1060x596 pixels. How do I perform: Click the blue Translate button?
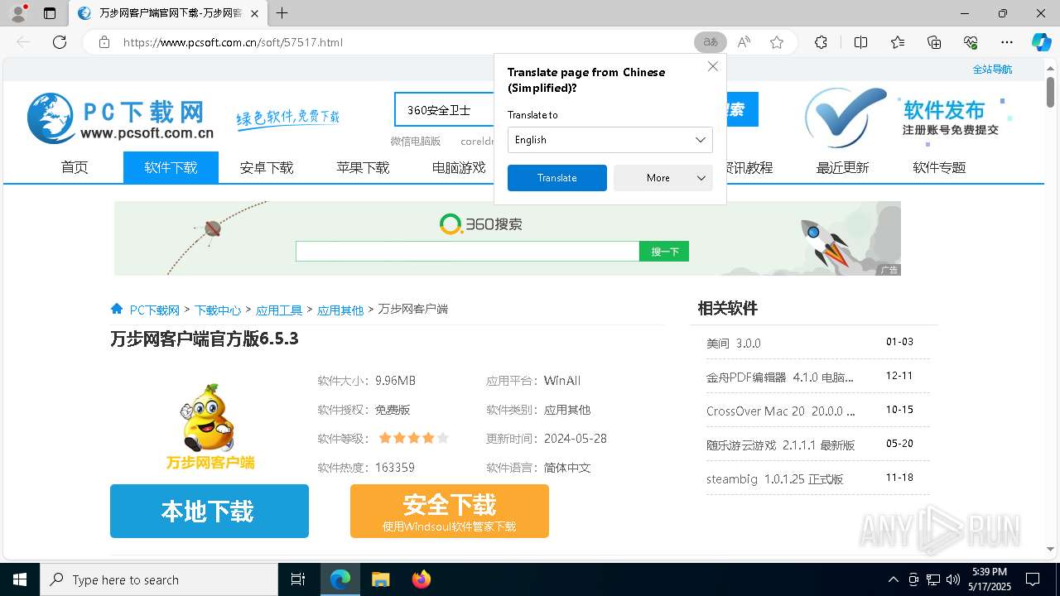point(557,178)
